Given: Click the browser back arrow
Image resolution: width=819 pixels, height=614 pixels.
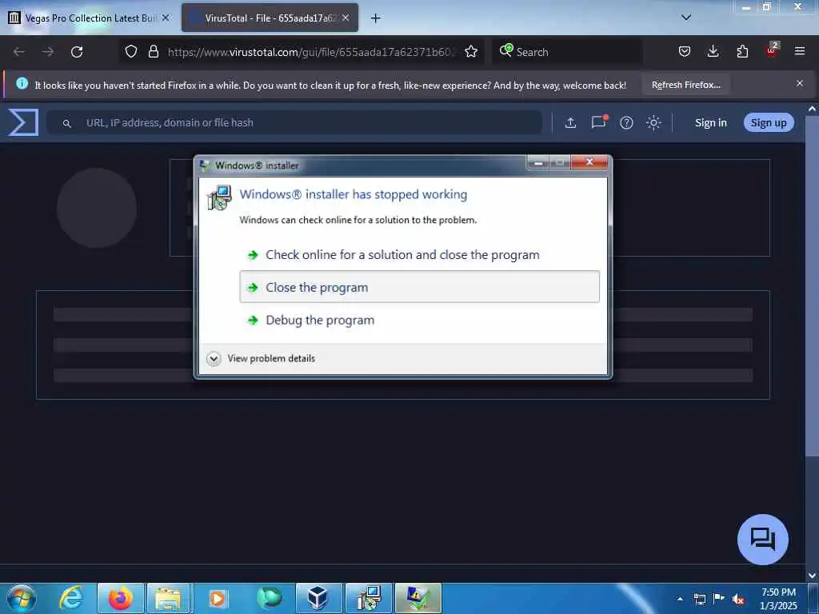Looking at the screenshot, I should tap(19, 52).
